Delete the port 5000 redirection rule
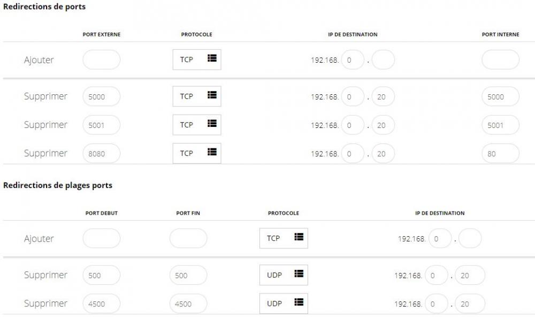 coord(45,96)
